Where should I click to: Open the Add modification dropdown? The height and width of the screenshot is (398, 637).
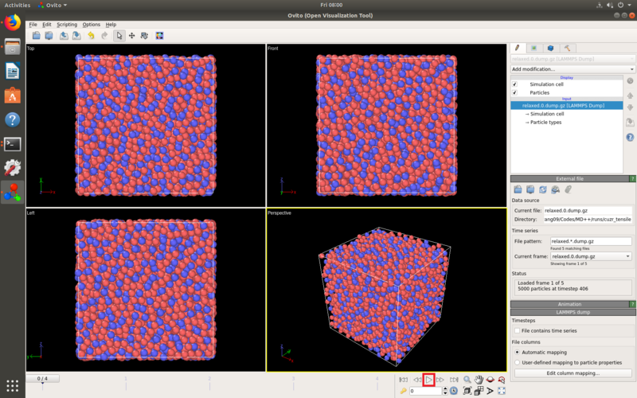coord(573,69)
